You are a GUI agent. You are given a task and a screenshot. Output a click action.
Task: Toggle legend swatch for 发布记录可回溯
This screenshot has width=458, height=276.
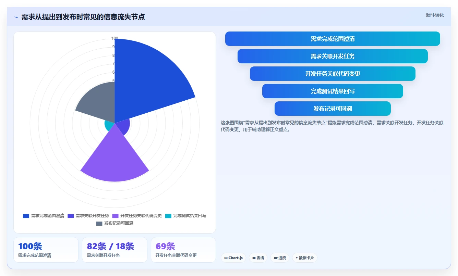[99, 223]
